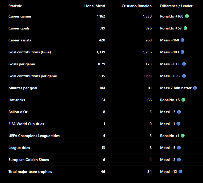Select the Career goals row label
Screen dimensions: 203x183
(x=19, y=28)
